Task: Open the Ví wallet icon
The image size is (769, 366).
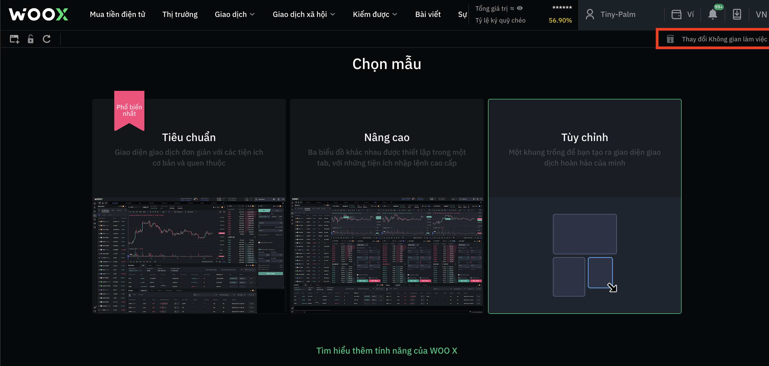Action: point(676,14)
